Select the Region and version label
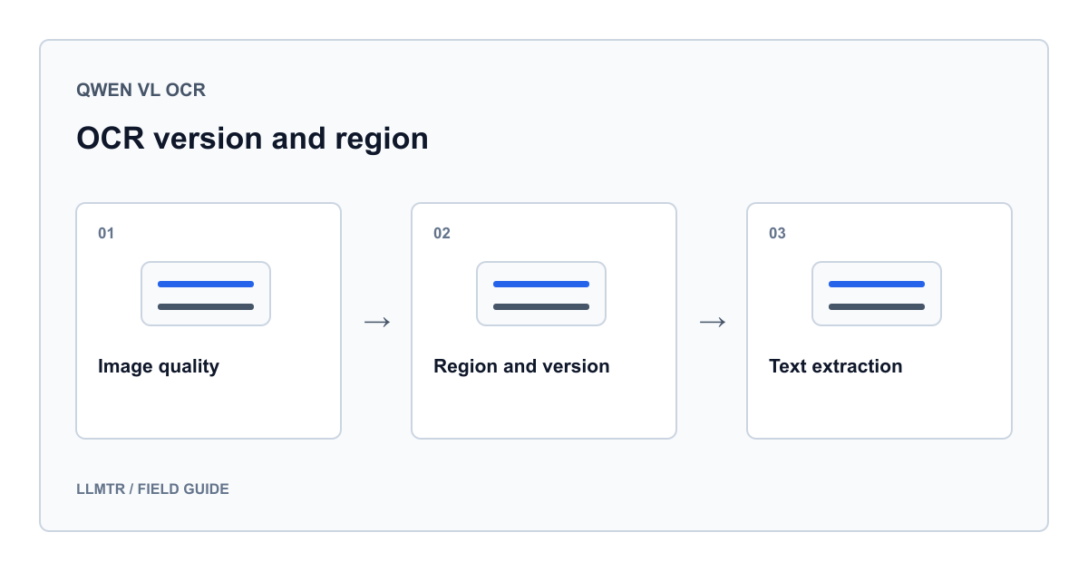 click(521, 367)
